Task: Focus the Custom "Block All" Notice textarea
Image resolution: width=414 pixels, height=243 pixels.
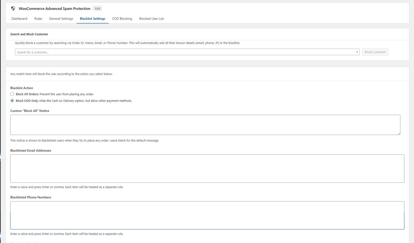Action: (x=205, y=125)
